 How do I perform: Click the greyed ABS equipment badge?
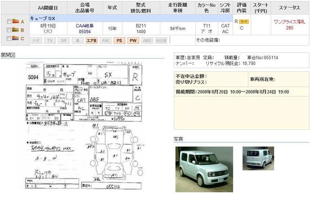147,41
